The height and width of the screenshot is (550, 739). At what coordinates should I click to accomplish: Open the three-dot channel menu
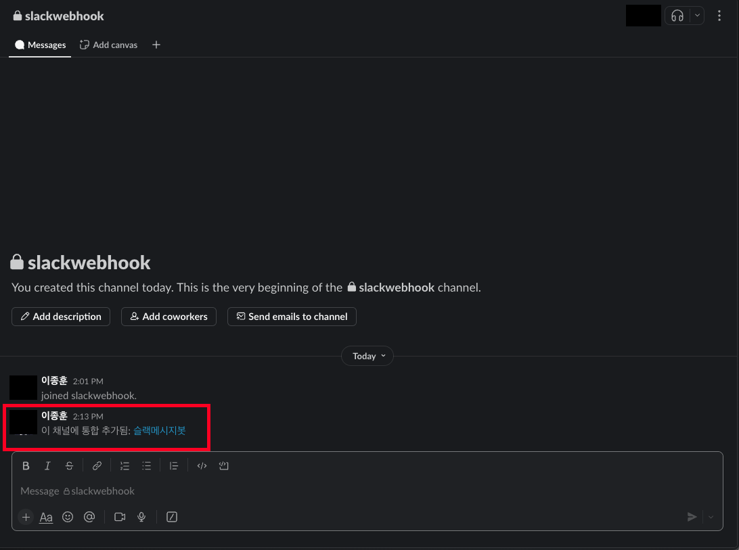[x=719, y=16]
